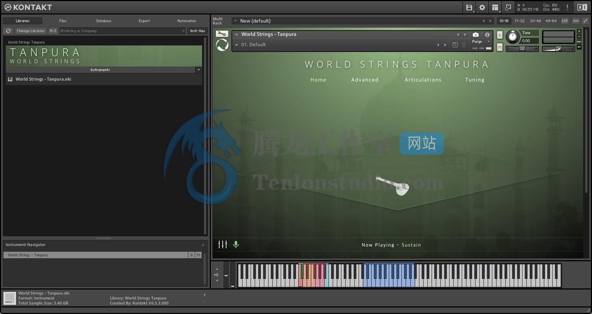Screen dimensions: 592x314
Task: Open Kontakt options gear icon
Action: (482, 7)
